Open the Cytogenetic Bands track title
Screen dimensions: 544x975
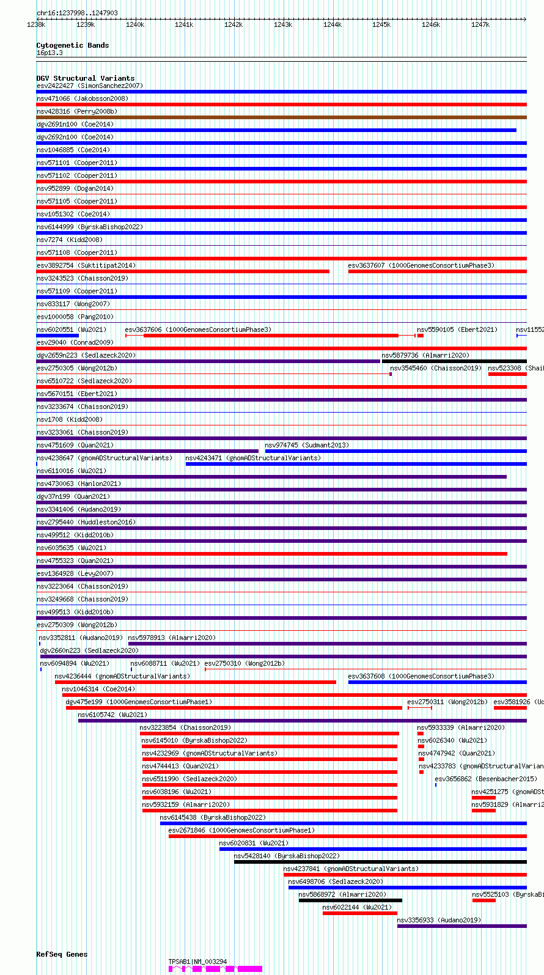click(x=73, y=45)
